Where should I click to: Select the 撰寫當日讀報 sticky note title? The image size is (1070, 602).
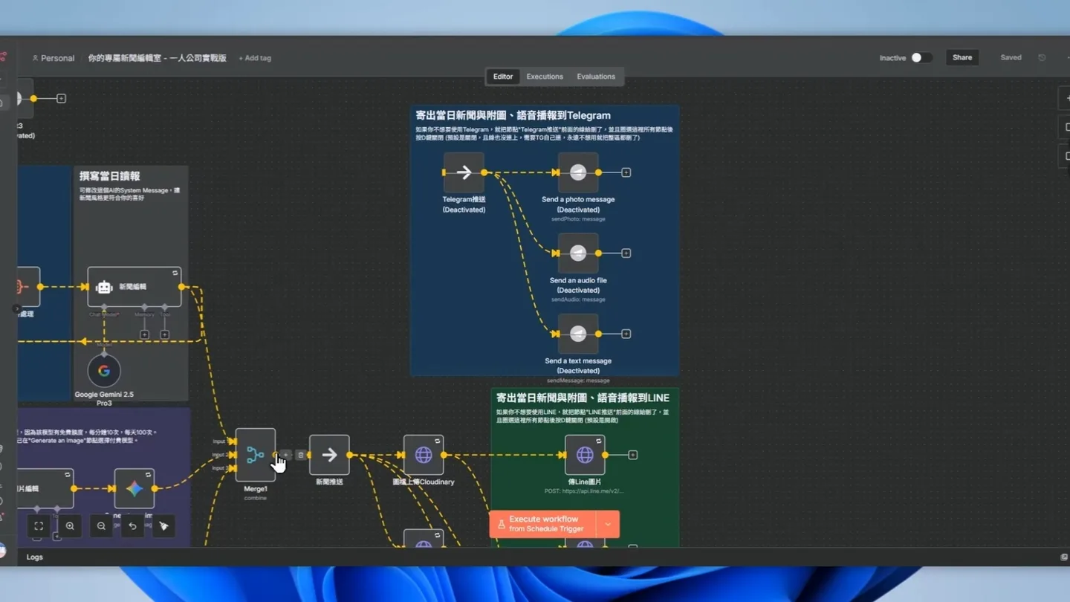click(x=110, y=176)
